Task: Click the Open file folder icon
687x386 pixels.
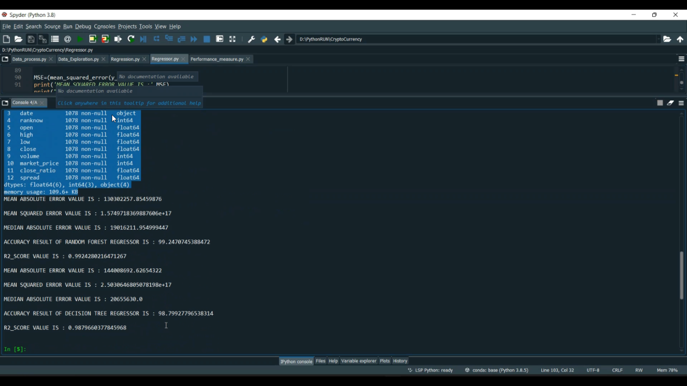Action: pyautogui.click(x=18, y=39)
